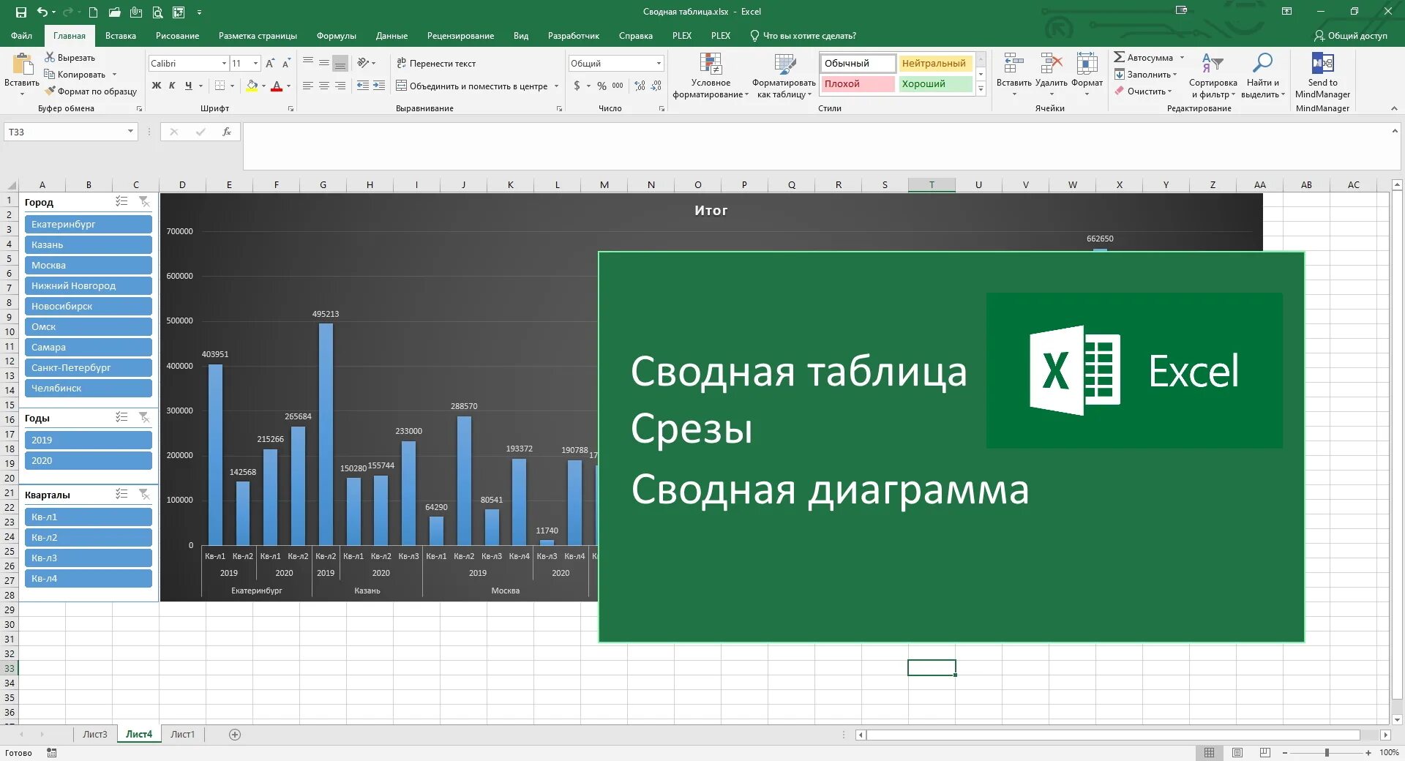
Task: Toggle bottom vertical alignment
Action: tap(340, 64)
